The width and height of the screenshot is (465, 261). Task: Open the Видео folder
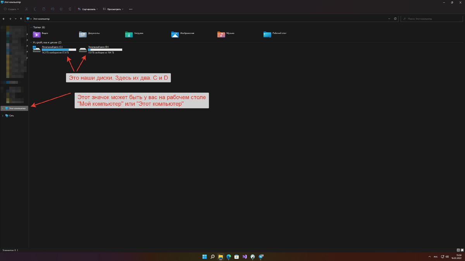[41, 34]
